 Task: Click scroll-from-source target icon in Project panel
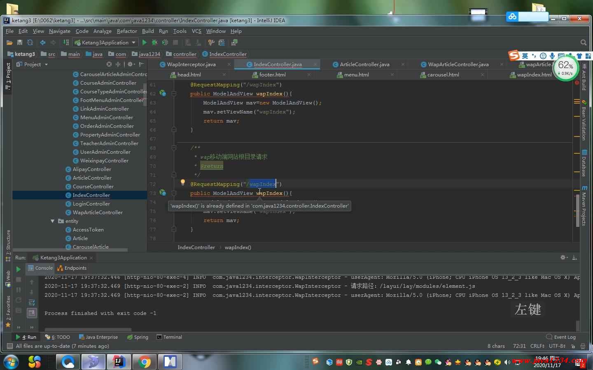click(109, 64)
